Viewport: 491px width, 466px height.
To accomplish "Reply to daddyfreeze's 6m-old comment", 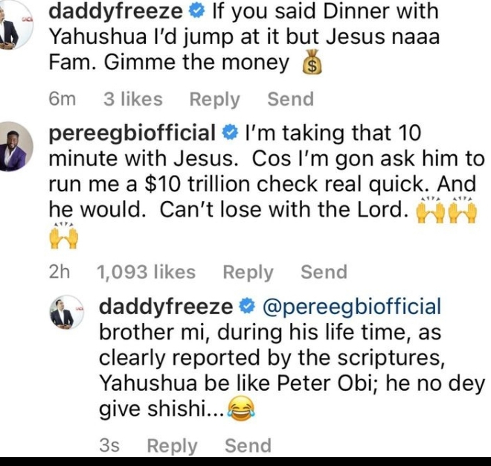I will tap(215, 99).
